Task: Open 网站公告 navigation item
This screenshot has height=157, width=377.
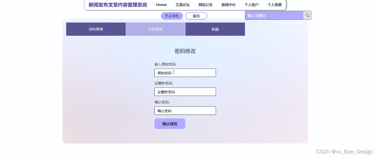Action: (x=205, y=5)
